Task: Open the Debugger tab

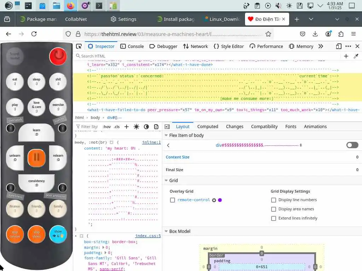Action: (163, 46)
